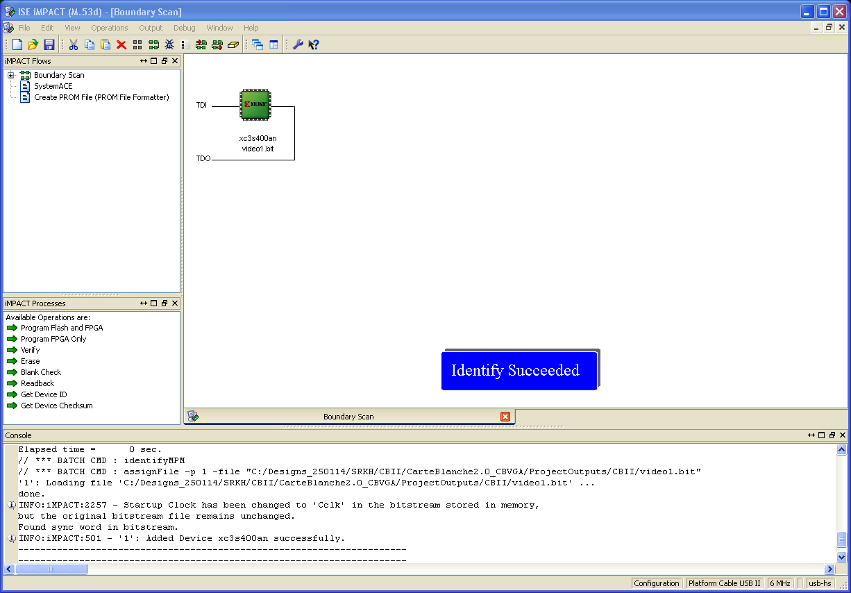Undock the Console panel with its restore icon
Viewport: 851px width, 593px height.
[832, 435]
